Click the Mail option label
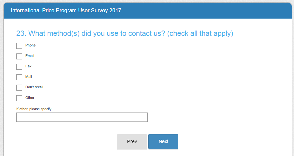 pos(29,77)
